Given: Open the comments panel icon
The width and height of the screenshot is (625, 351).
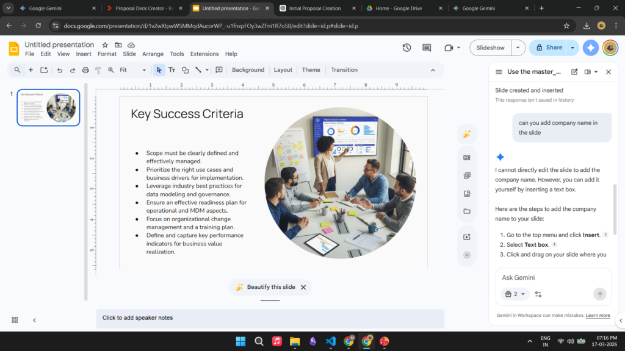Looking at the screenshot, I should [x=427, y=48].
